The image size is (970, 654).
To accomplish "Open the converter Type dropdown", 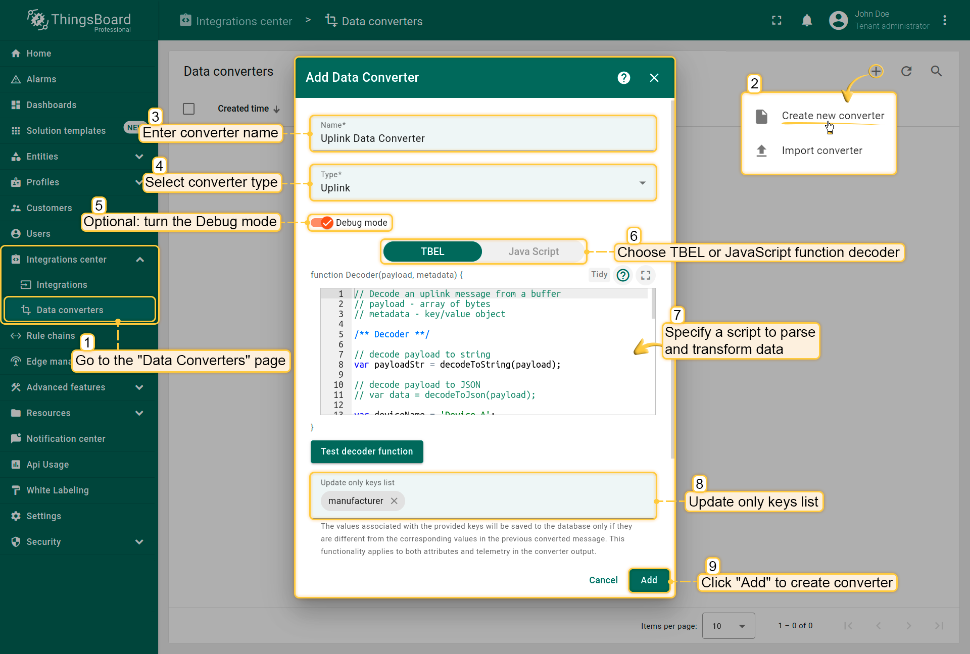I will coord(483,183).
